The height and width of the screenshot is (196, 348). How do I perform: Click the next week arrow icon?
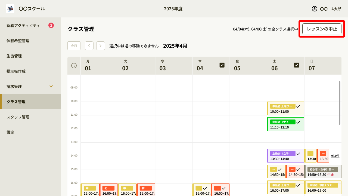[100, 45]
